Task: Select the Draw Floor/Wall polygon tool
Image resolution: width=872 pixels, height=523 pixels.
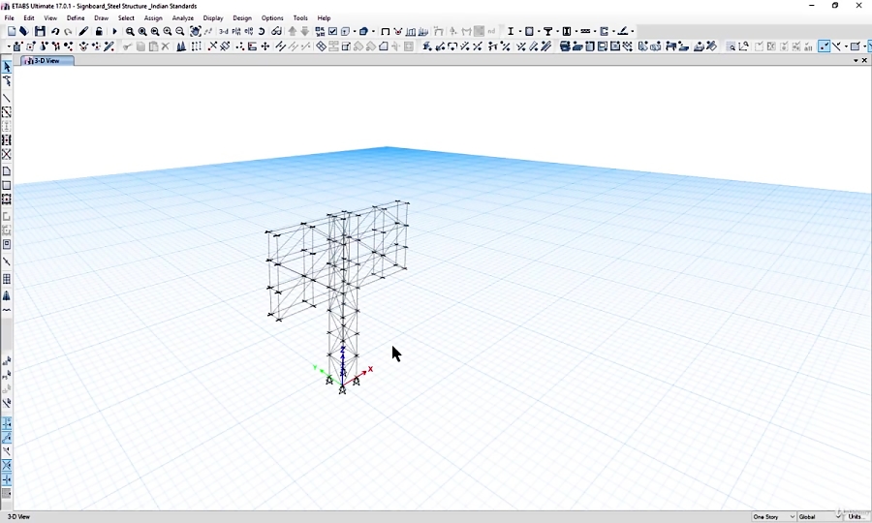Action: point(7,171)
